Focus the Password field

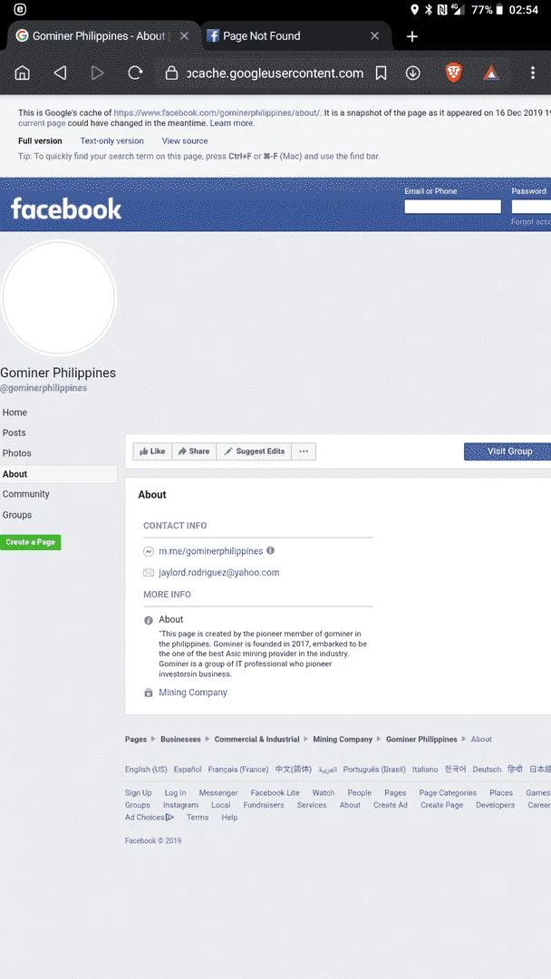(531, 207)
